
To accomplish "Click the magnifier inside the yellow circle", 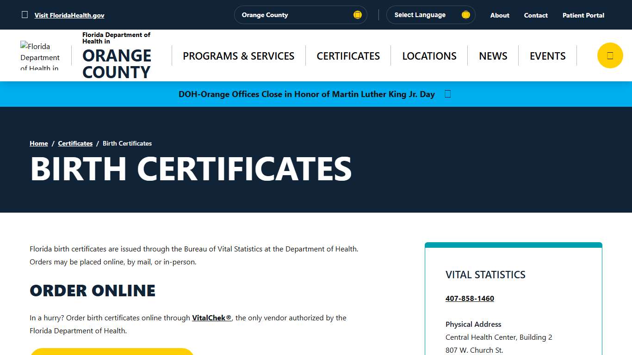I will (610, 55).
